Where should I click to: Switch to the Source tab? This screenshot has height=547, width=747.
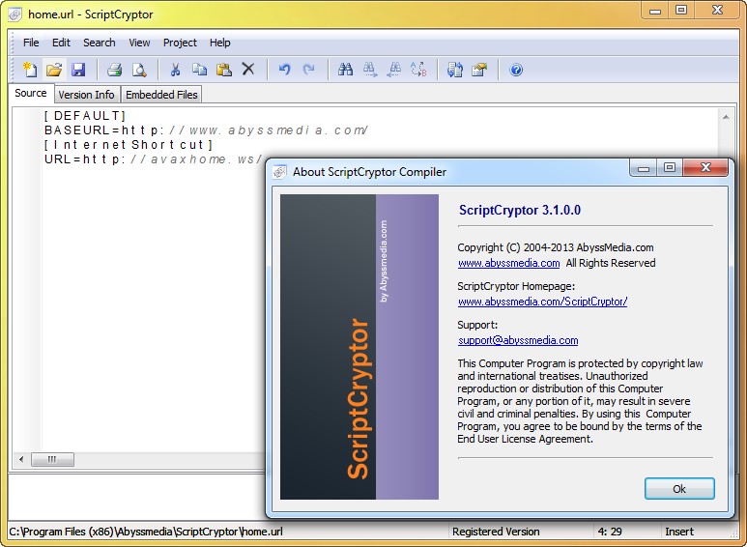pyautogui.click(x=31, y=93)
